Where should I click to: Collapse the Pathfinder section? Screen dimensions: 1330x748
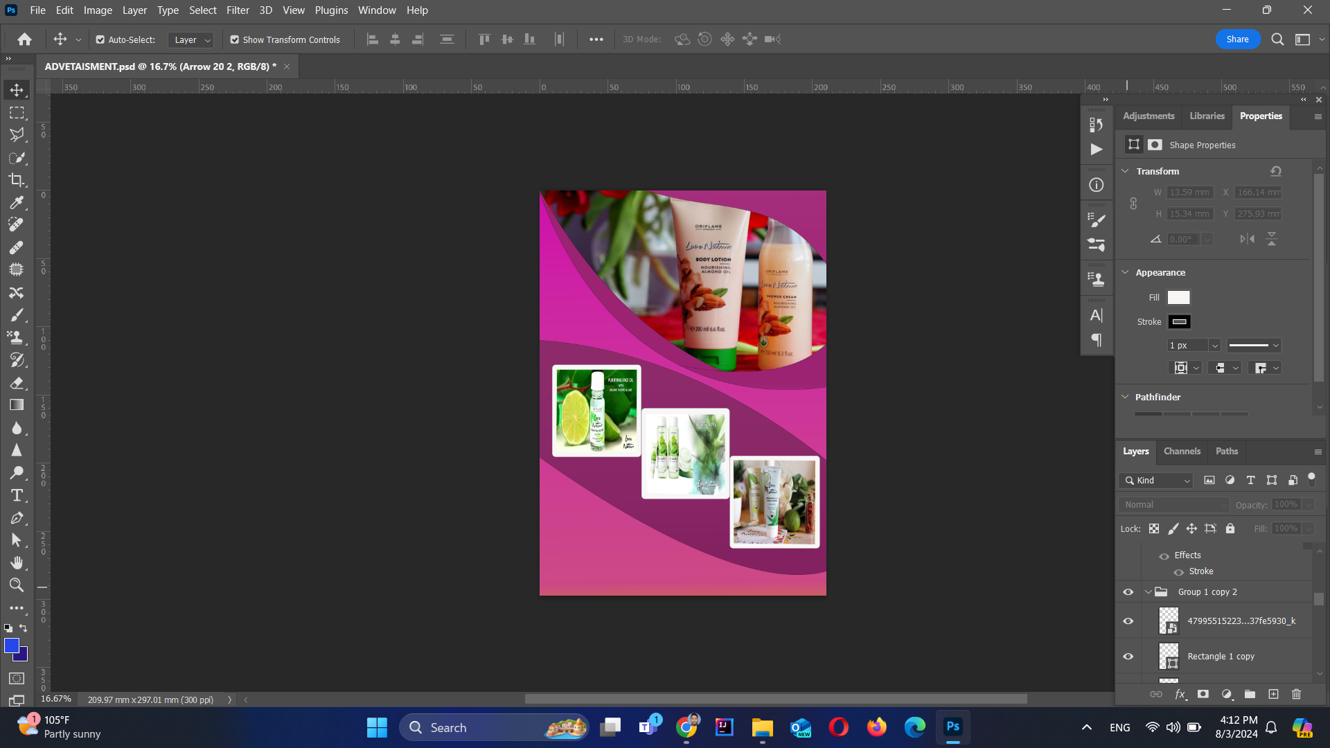(x=1126, y=397)
